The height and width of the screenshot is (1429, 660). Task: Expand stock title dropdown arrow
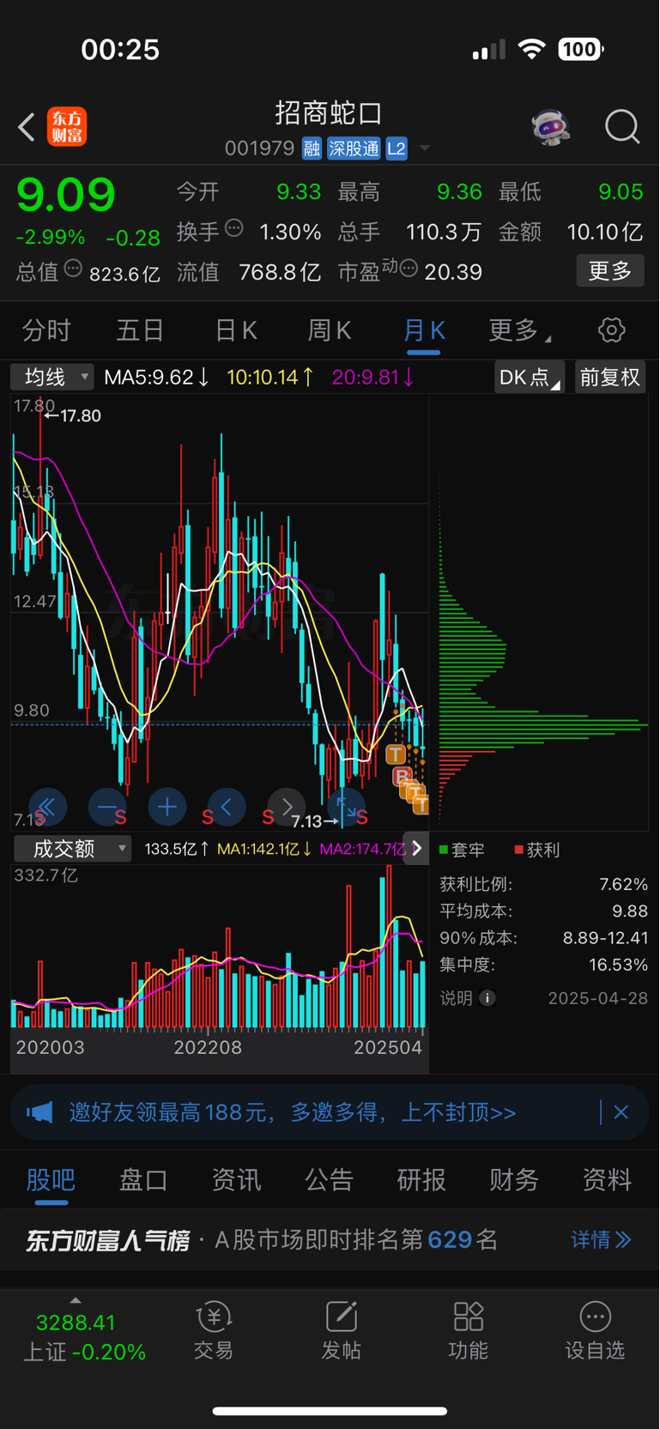point(425,149)
